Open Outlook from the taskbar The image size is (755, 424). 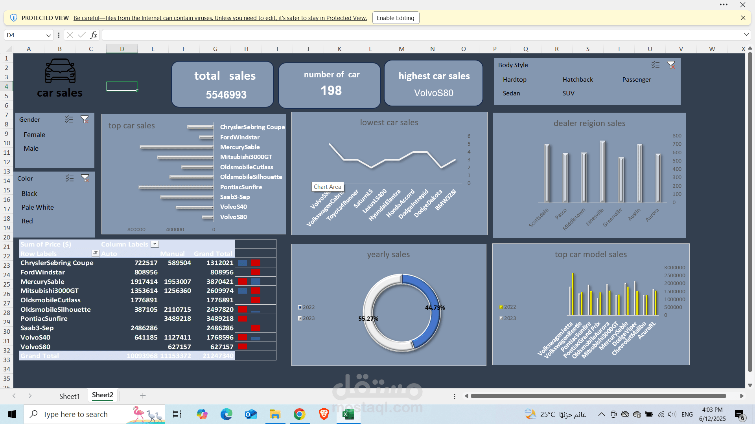[250, 414]
